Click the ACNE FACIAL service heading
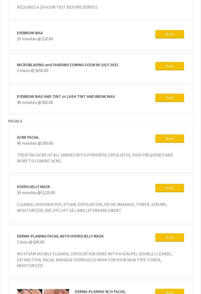This screenshot has height=294, width=201. point(28,137)
